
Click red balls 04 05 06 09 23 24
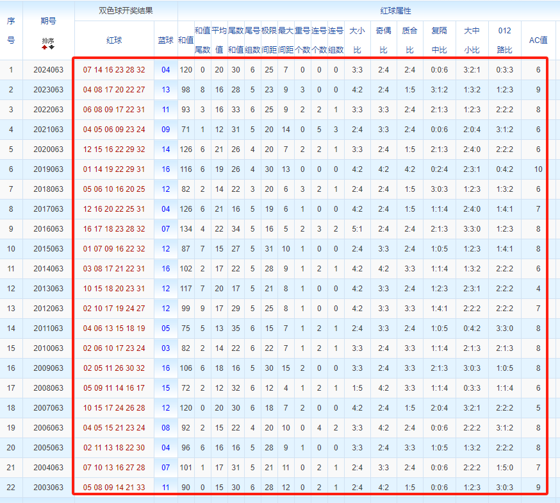(x=114, y=130)
